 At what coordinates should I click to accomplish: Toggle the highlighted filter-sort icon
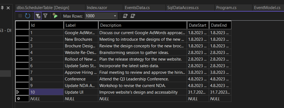pyautogui.click(x=38, y=16)
